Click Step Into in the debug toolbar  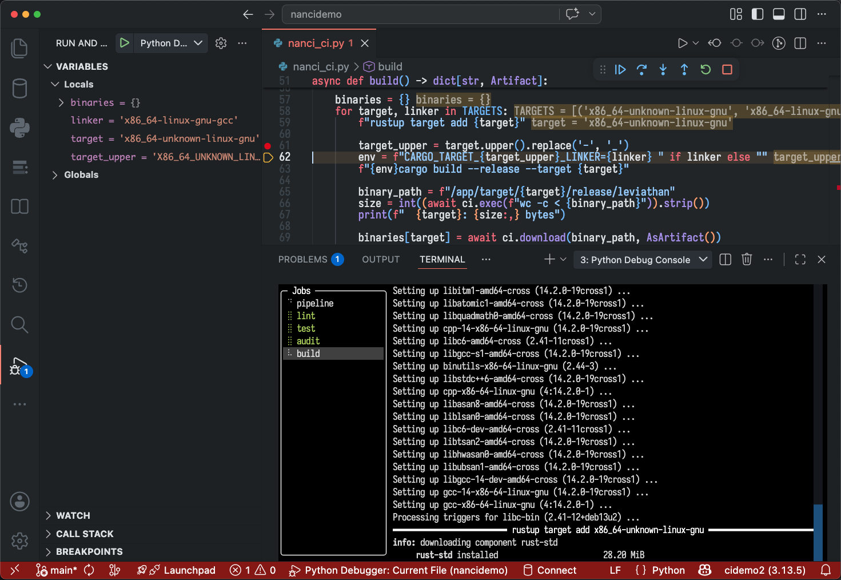pos(663,70)
